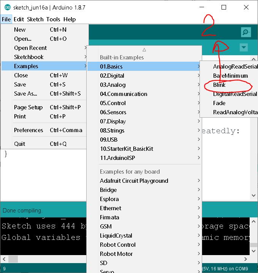258x273 pixels.
Task: Open the File menu
Action: 6,19
